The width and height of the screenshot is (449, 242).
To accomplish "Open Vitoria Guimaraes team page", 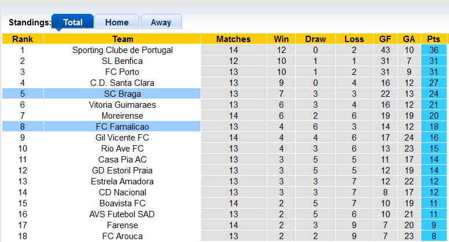I will (123, 105).
